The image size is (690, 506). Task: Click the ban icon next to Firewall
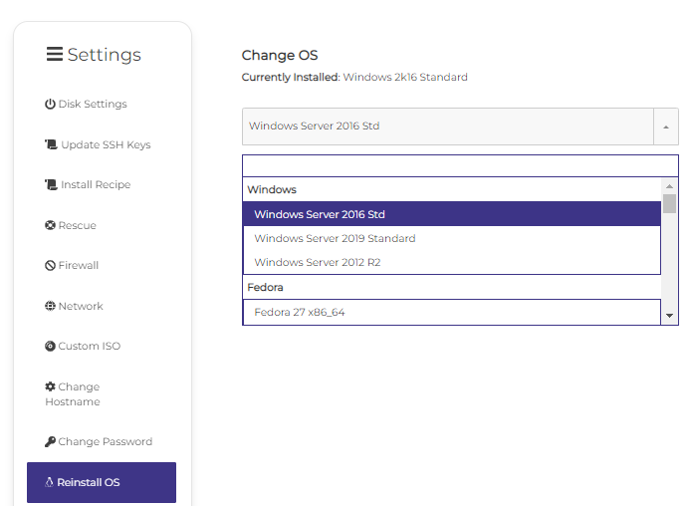(x=50, y=265)
